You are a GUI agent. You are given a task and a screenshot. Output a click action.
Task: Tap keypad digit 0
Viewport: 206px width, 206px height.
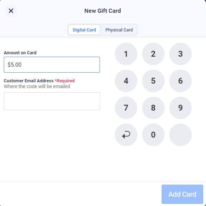coord(153,135)
